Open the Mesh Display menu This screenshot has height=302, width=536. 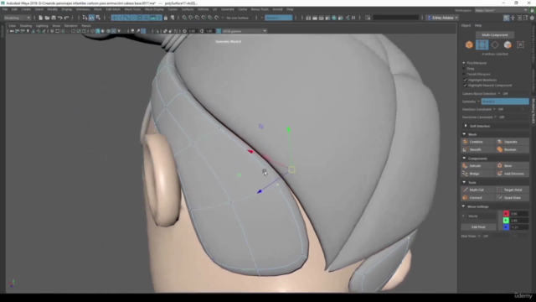154,9
